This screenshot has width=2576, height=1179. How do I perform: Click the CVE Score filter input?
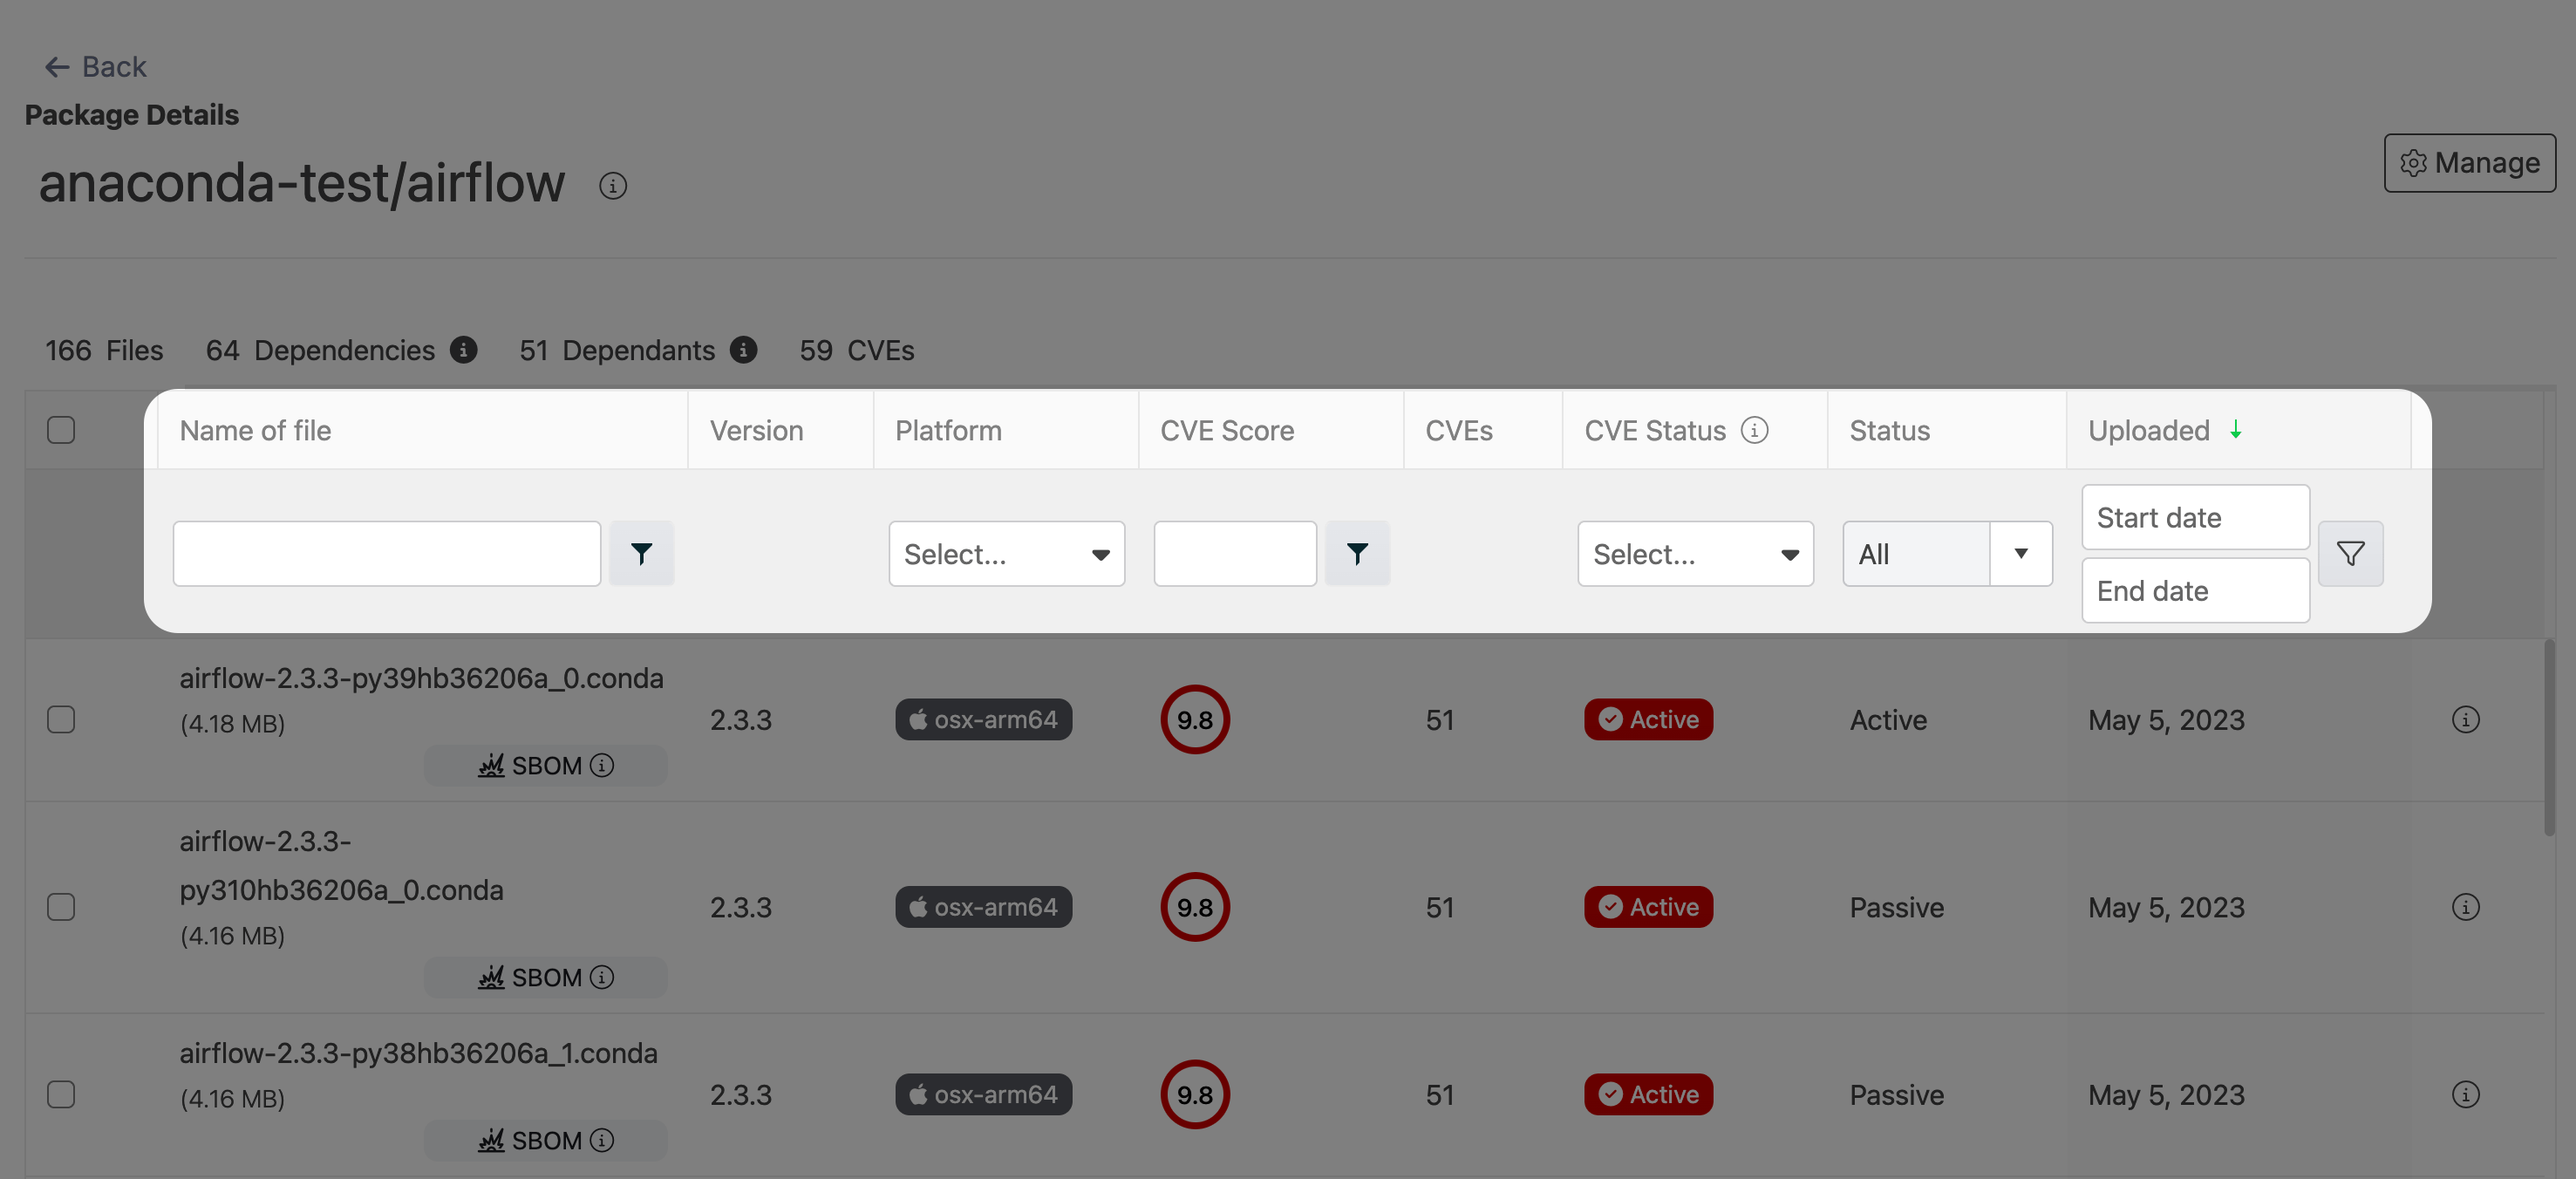click(x=1235, y=553)
